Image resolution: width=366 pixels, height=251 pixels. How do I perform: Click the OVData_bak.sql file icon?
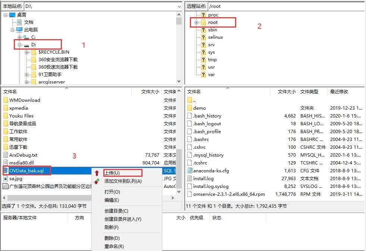(x=6, y=170)
